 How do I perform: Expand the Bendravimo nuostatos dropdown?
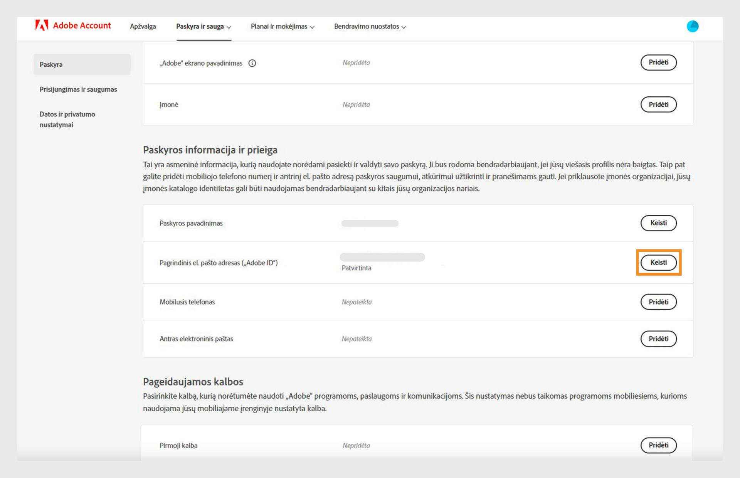click(370, 27)
